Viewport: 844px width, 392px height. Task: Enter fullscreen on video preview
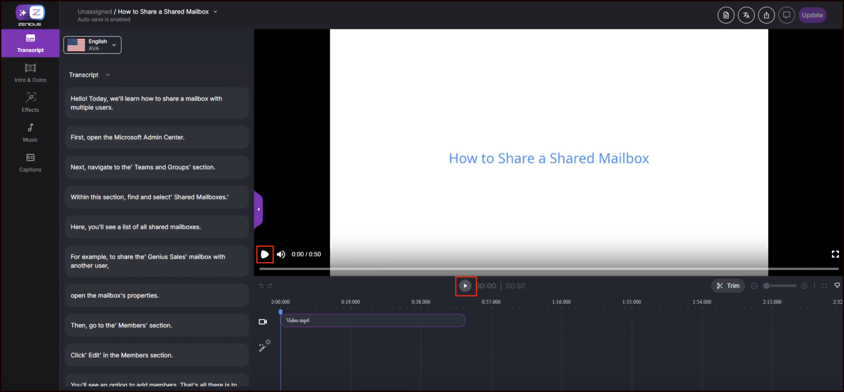835,254
